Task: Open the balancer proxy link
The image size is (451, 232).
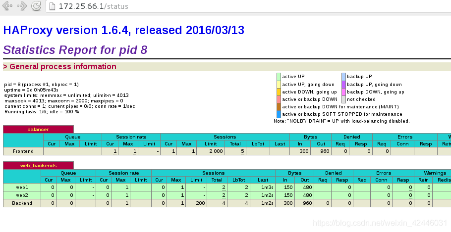Action: (x=38, y=130)
